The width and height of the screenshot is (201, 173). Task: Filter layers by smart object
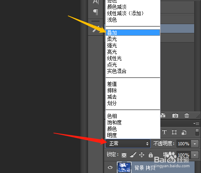coord(184,132)
